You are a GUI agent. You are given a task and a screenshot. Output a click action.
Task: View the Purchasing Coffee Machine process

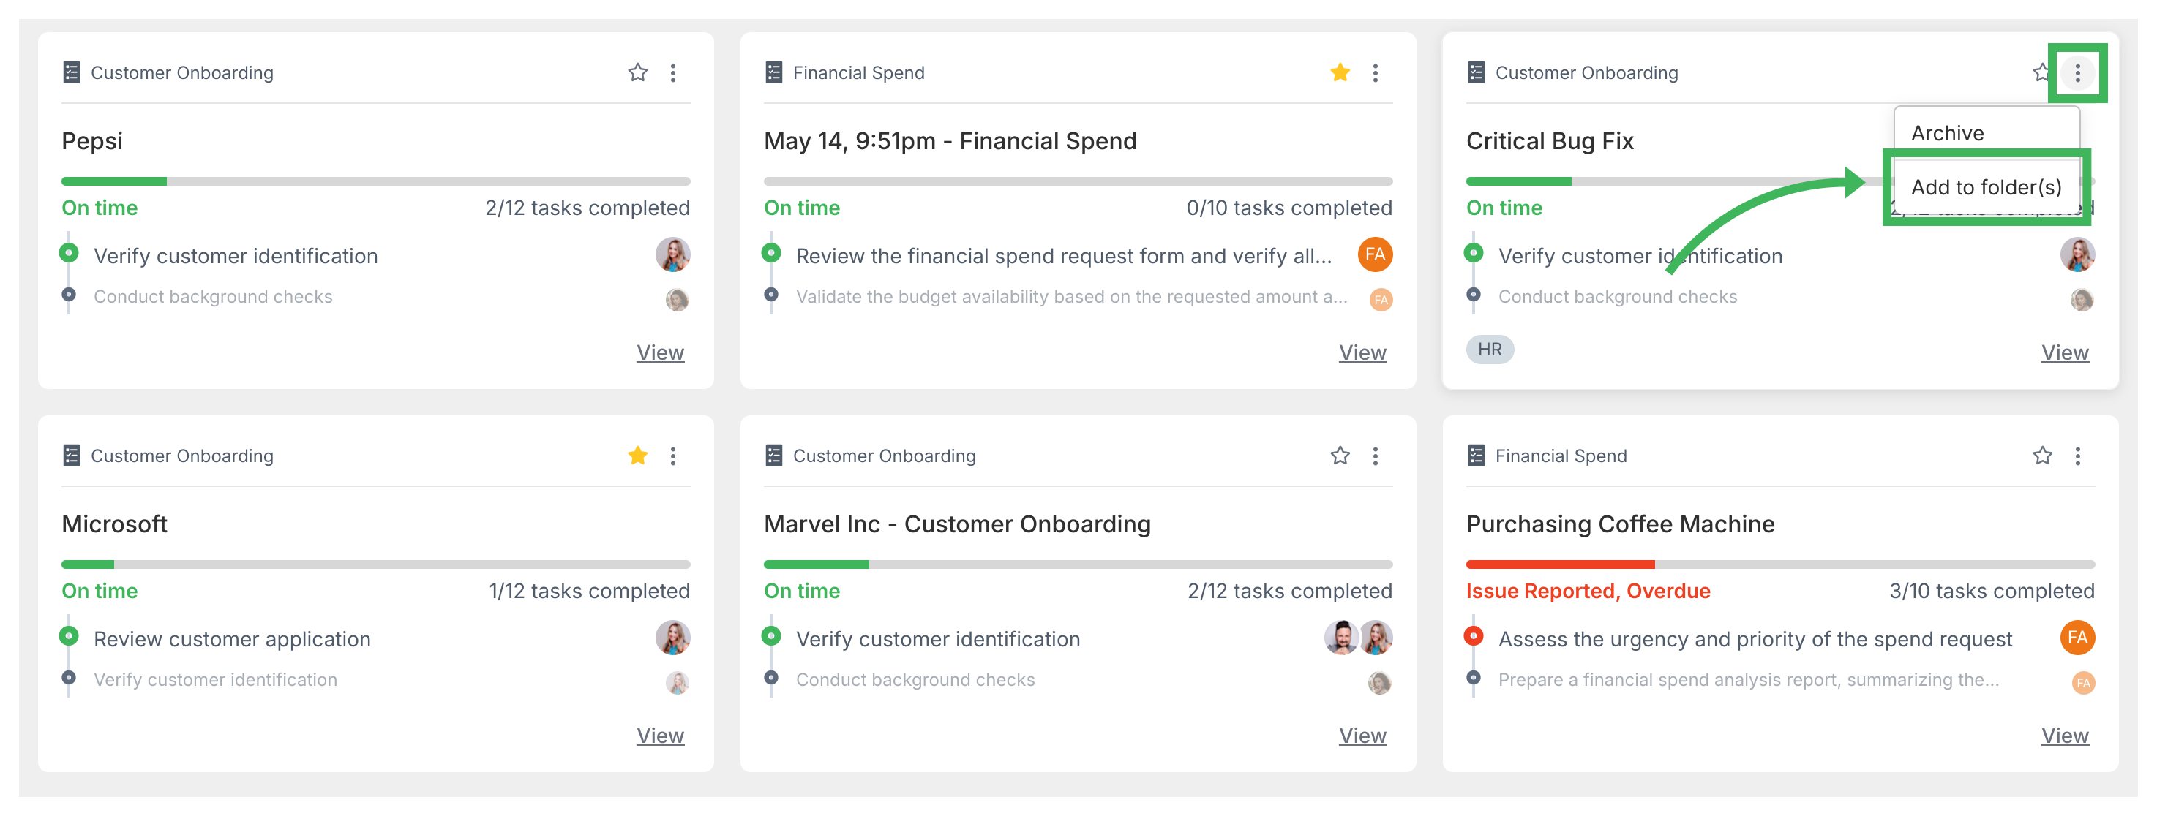click(x=2065, y=736)
